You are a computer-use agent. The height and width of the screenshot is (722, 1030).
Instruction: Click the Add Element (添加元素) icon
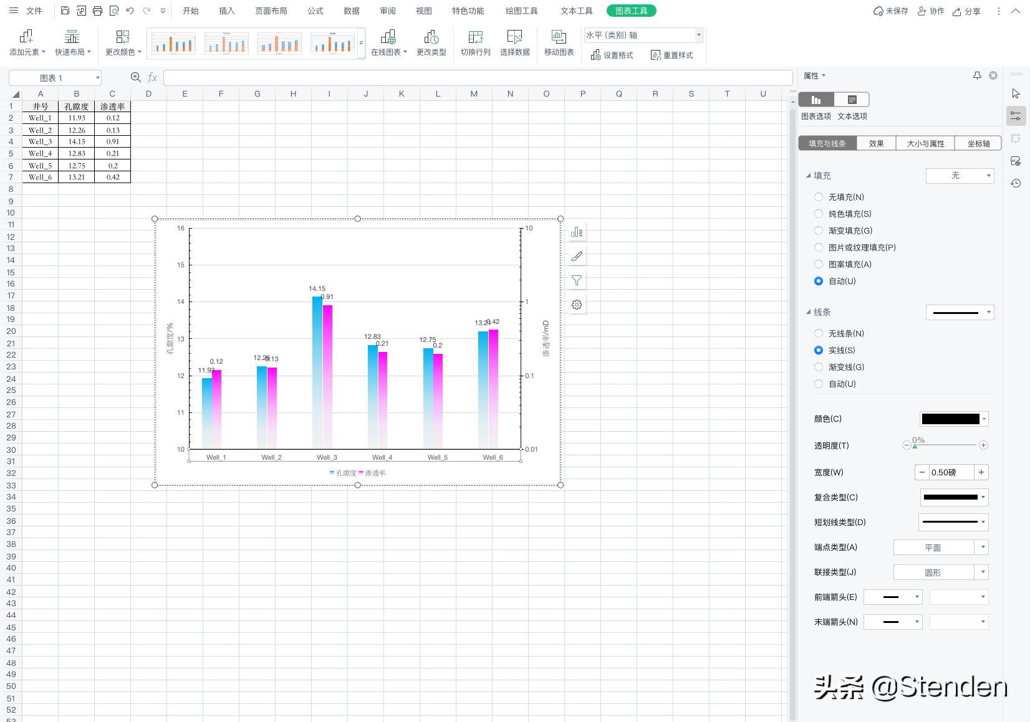[x=26, y=37]
